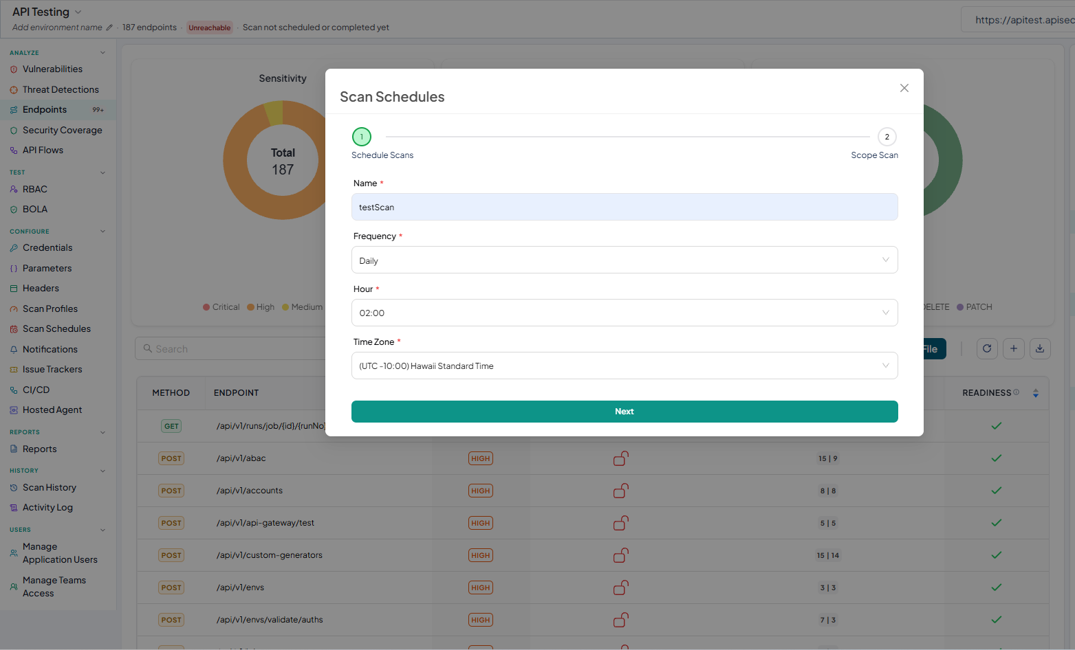Click the Notifications bell icon
This screenshot has width=1075, height=650.
click(x=14, y=350)
